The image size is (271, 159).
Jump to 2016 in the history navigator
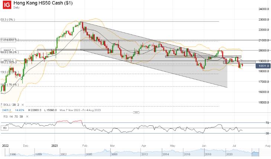tap(187, 154)
